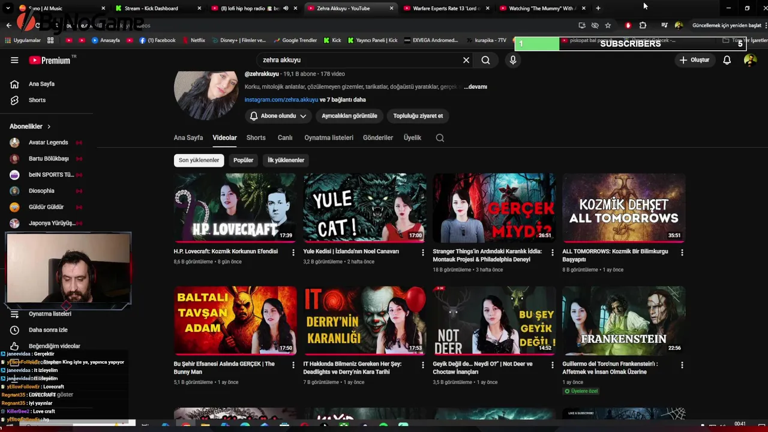768x432 pixels.
Task: Switch to the Canlı tab
Action: (x=285, y=138)
